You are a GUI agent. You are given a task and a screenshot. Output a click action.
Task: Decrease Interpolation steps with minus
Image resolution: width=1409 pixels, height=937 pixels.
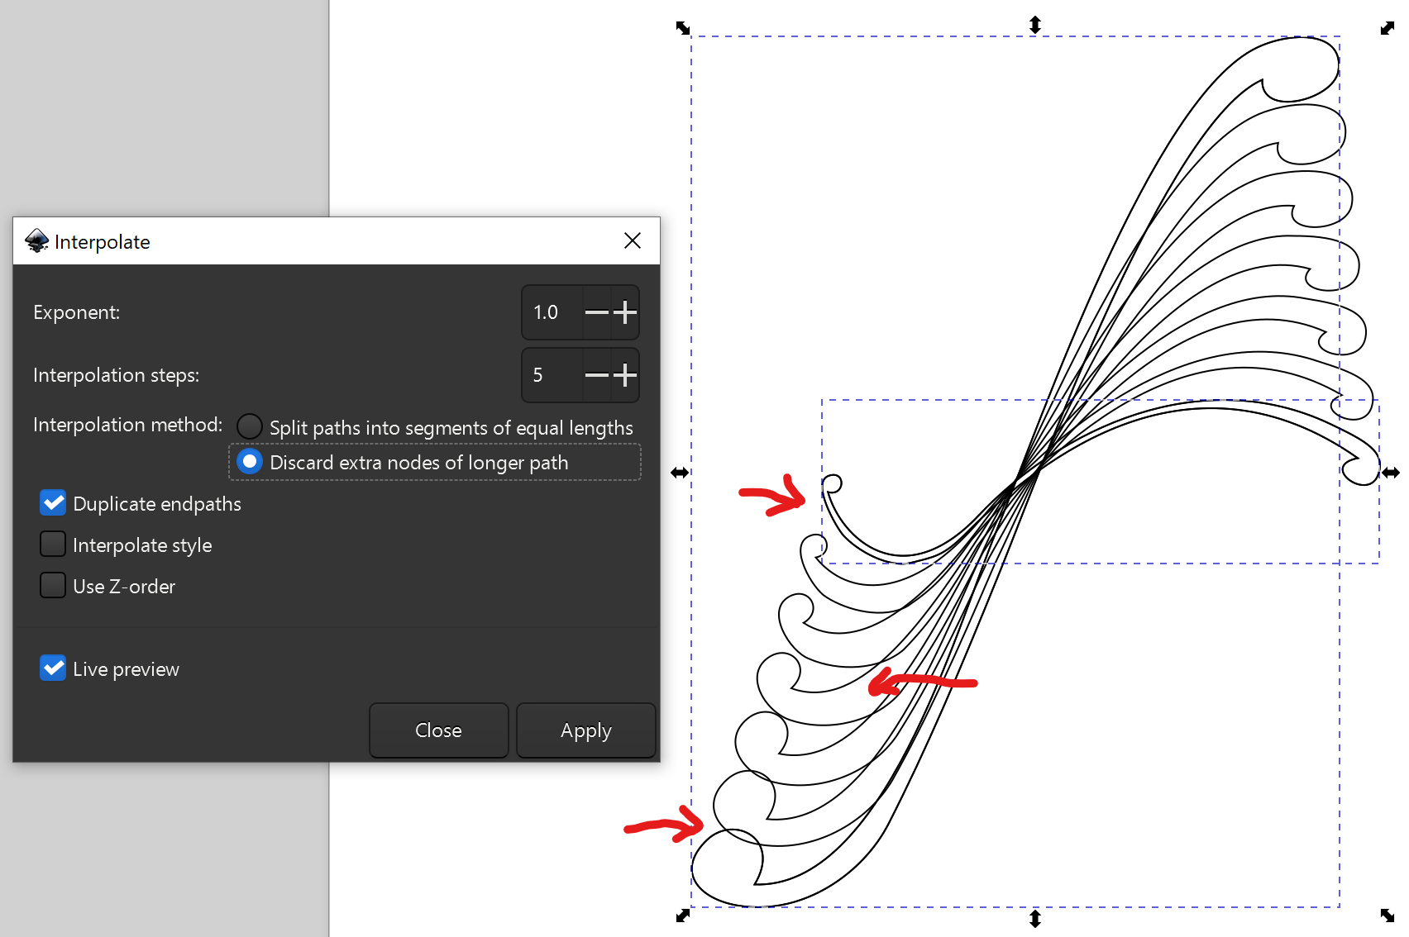pyautogui.click(x=596, y=375)
